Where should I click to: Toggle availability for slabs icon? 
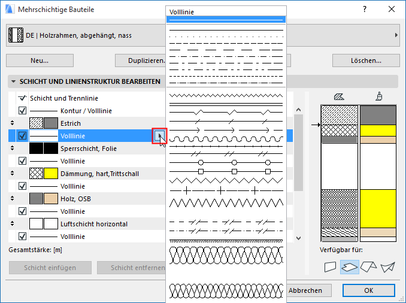point(350,267)
